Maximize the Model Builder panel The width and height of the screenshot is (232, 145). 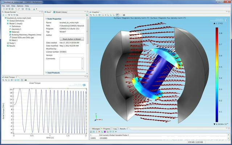(42, 12)
